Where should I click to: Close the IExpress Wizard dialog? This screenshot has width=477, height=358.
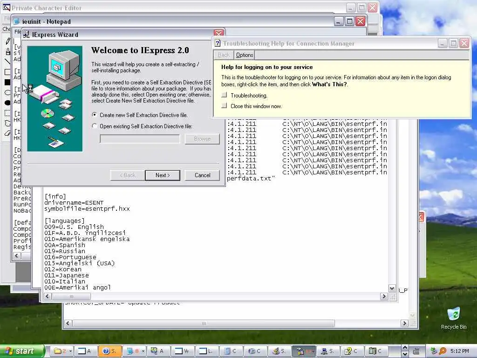(219, 33)
